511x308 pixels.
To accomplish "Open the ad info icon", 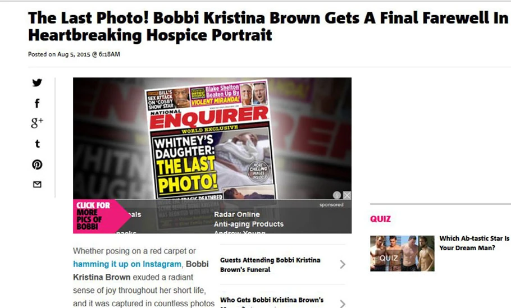I will click(337, 195).
